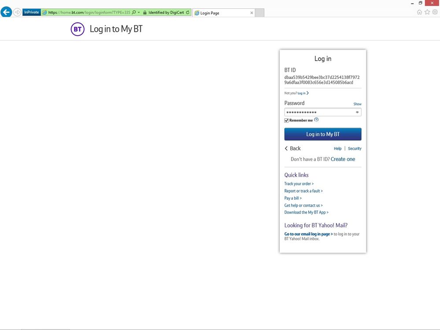Click the BT logo in the header
Screen dimensions: 440x330
pyautogui.click(x=78, y=30)
